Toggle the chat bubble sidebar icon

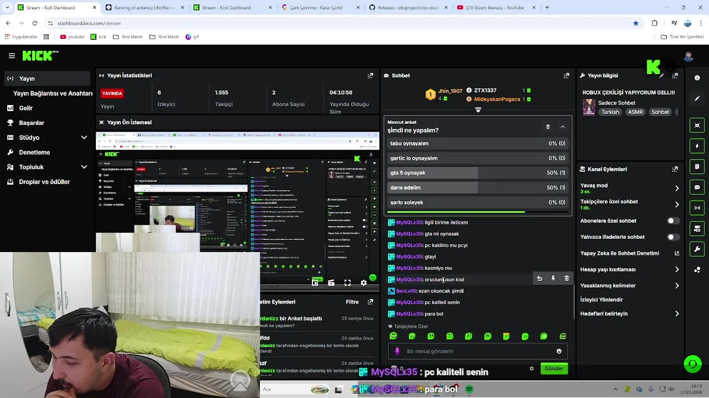point(697,187)
